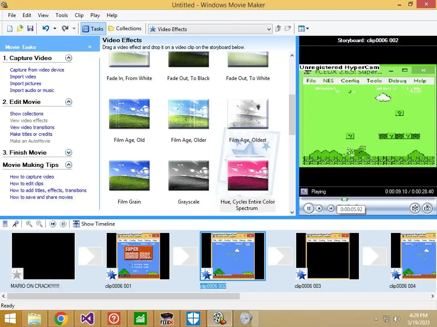Click the Rewind Storyboard icon
Image resolution: width=437 pixels, height=327 pixels.
pos(52,224)
